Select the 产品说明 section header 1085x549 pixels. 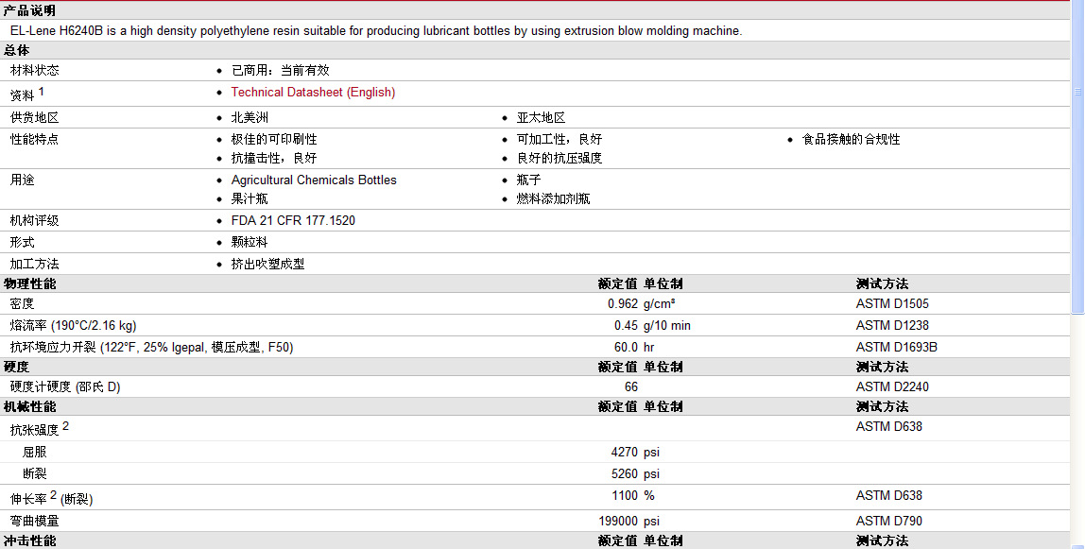29,10
